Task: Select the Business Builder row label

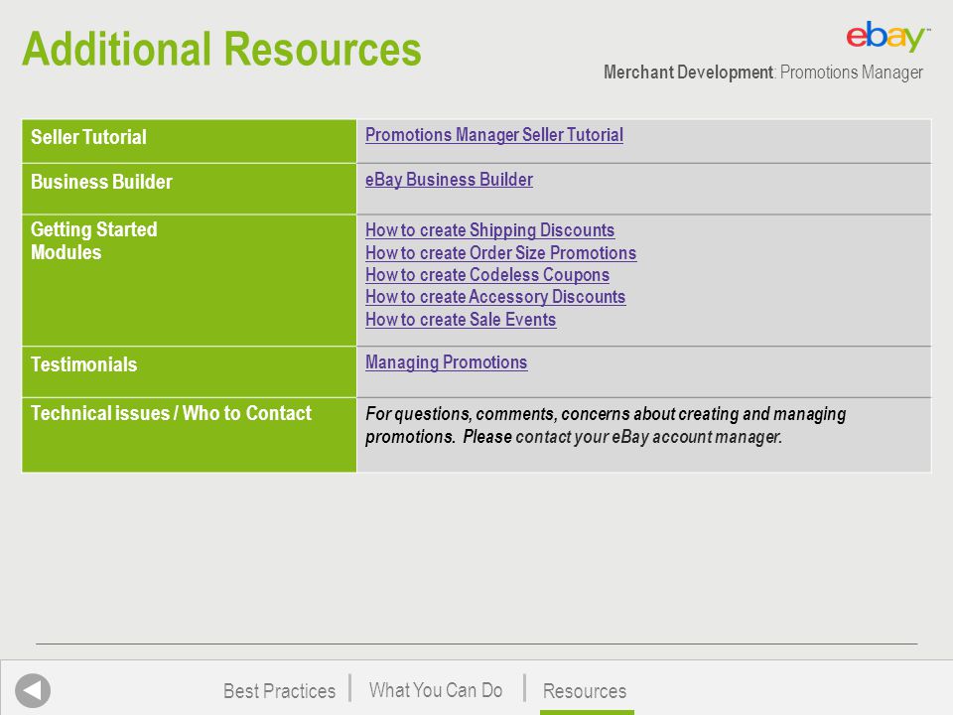Action: 101,183
